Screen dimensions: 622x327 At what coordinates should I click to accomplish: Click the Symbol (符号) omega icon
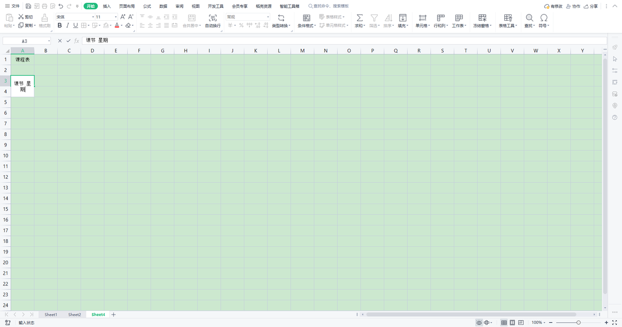[x=543, y=18]
